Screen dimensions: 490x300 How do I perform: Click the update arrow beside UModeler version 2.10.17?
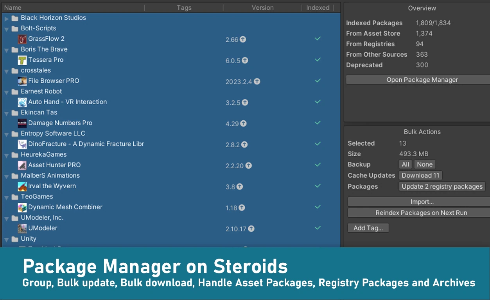click(251, 229)
